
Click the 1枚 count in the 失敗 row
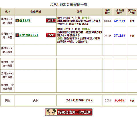[x=132, y=101]
